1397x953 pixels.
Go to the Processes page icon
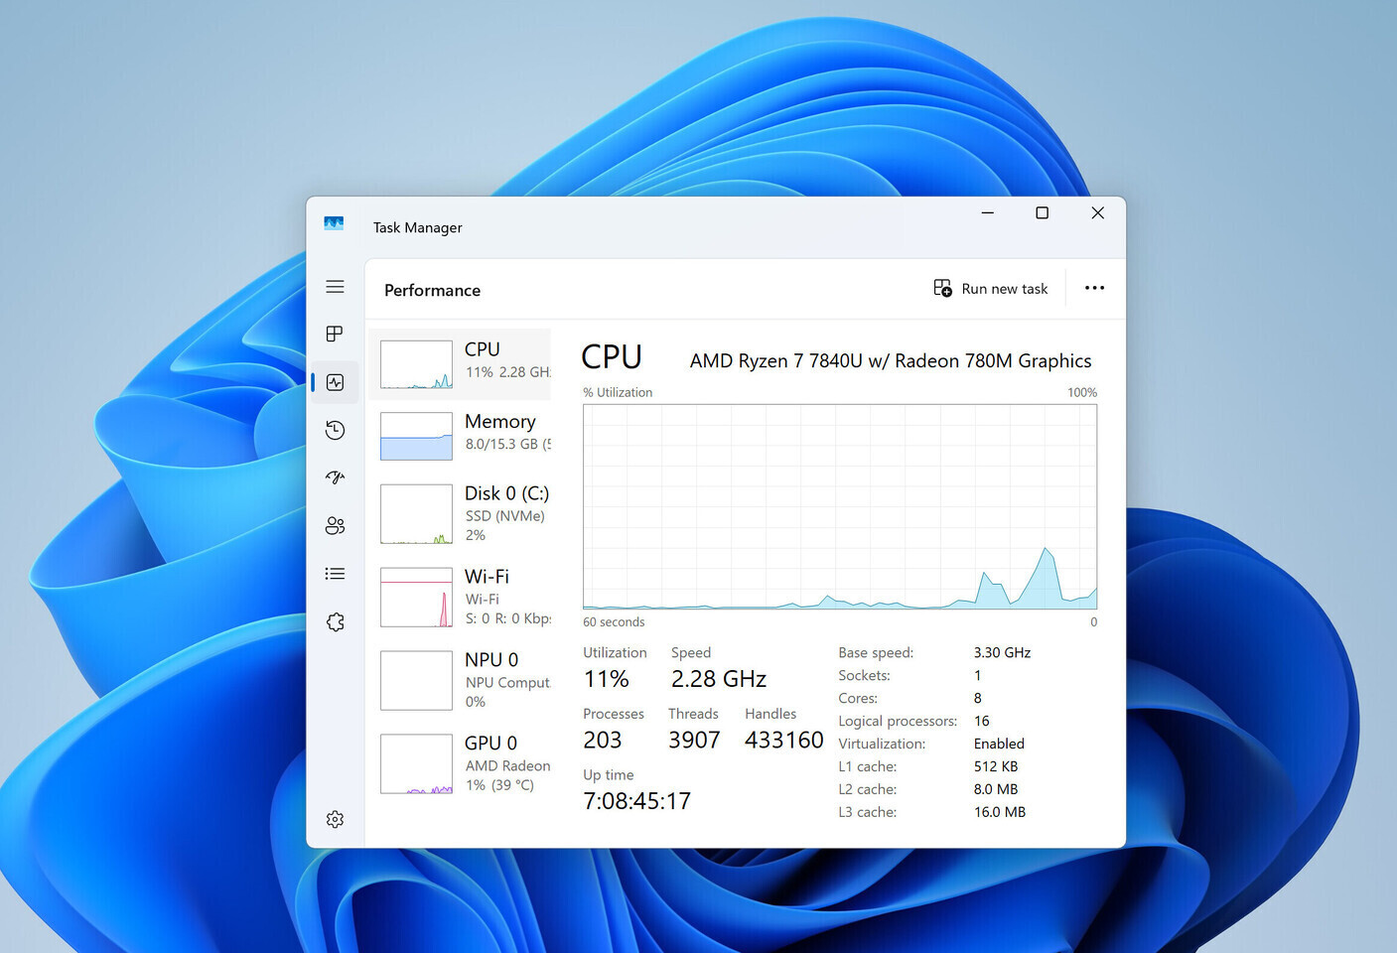click(x=335, y=334)
